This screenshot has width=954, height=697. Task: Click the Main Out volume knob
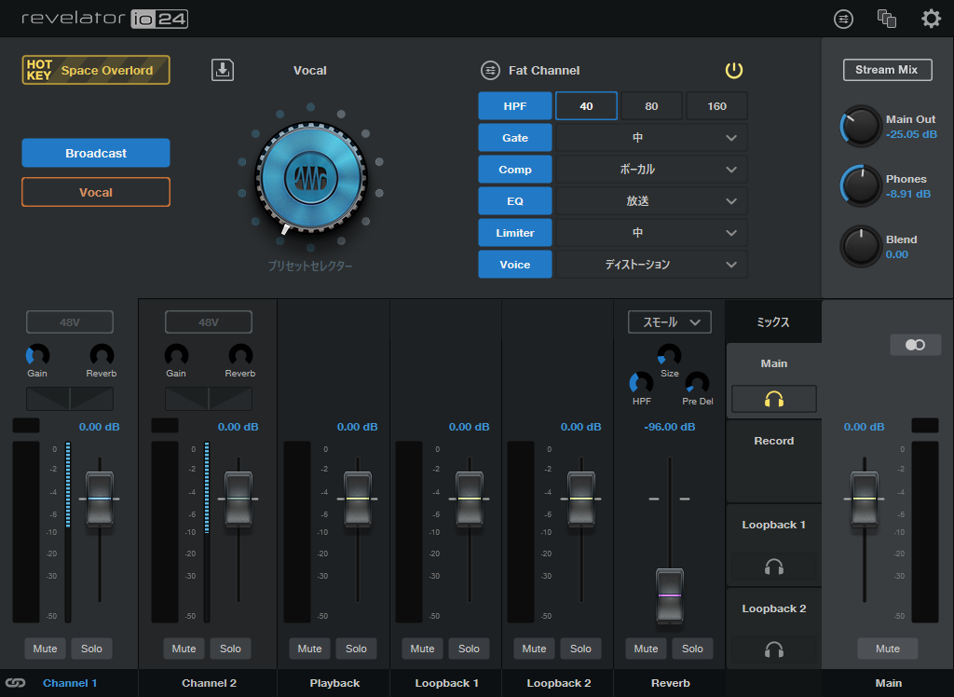click(861, 127)
